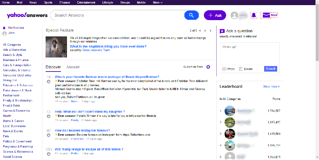Toggle follow circle on Batman question
Viewport: 319px width, 160px height.
tap(48, 82)
